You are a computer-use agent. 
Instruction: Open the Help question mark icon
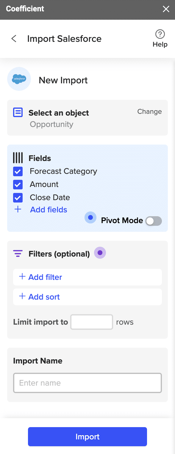160,34
